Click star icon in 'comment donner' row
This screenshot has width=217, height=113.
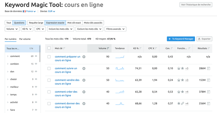[x=179, y=103]
